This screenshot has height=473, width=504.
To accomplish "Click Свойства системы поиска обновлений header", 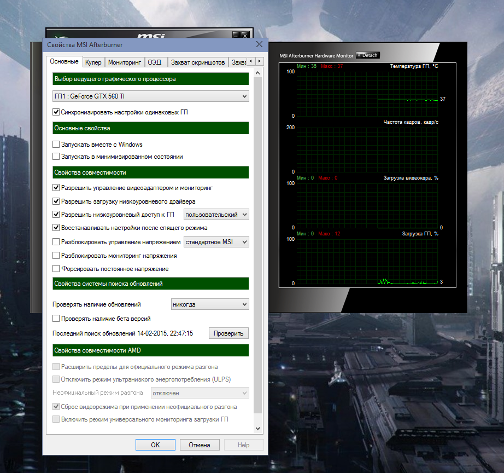I will 150,284.
